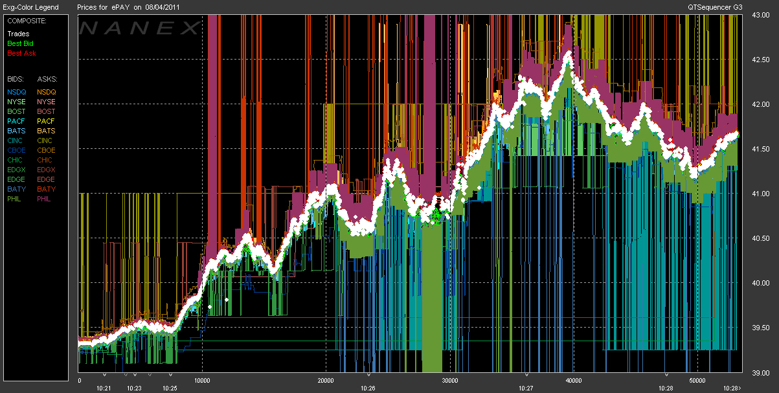Click the "10:28>" end time label
779x393 pixels.
click(733, 388)
